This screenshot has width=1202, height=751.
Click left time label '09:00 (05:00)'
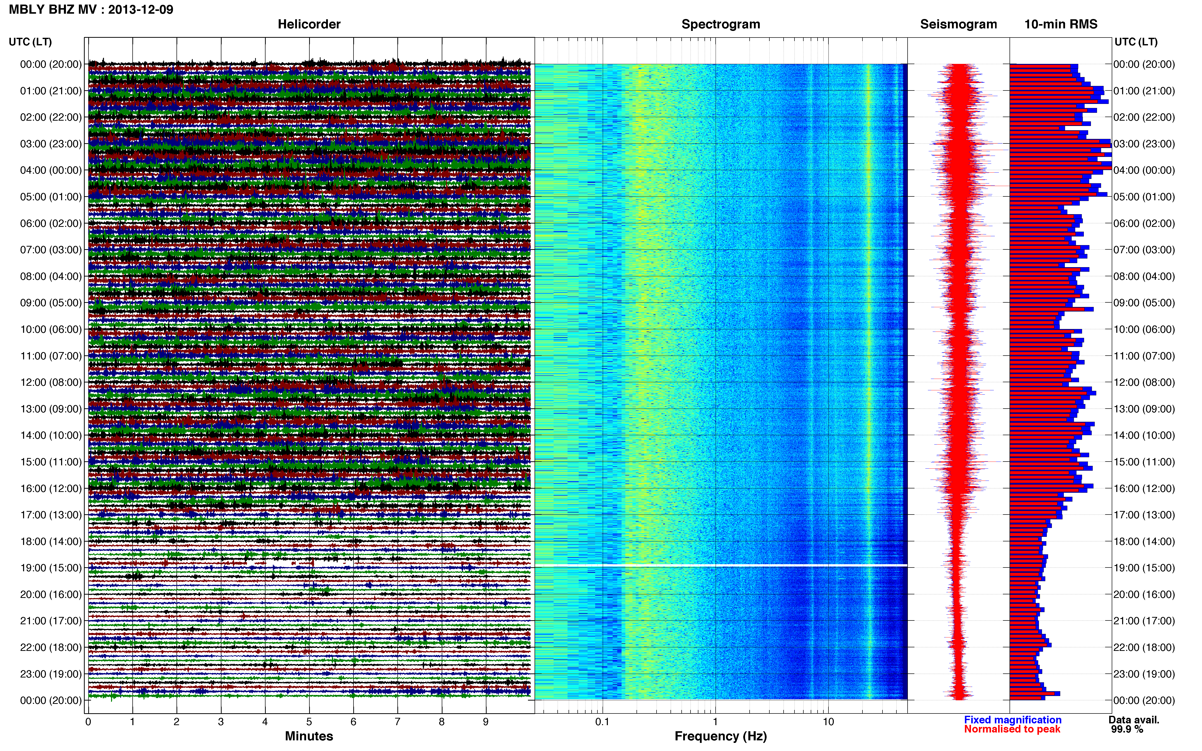[51, 303]
